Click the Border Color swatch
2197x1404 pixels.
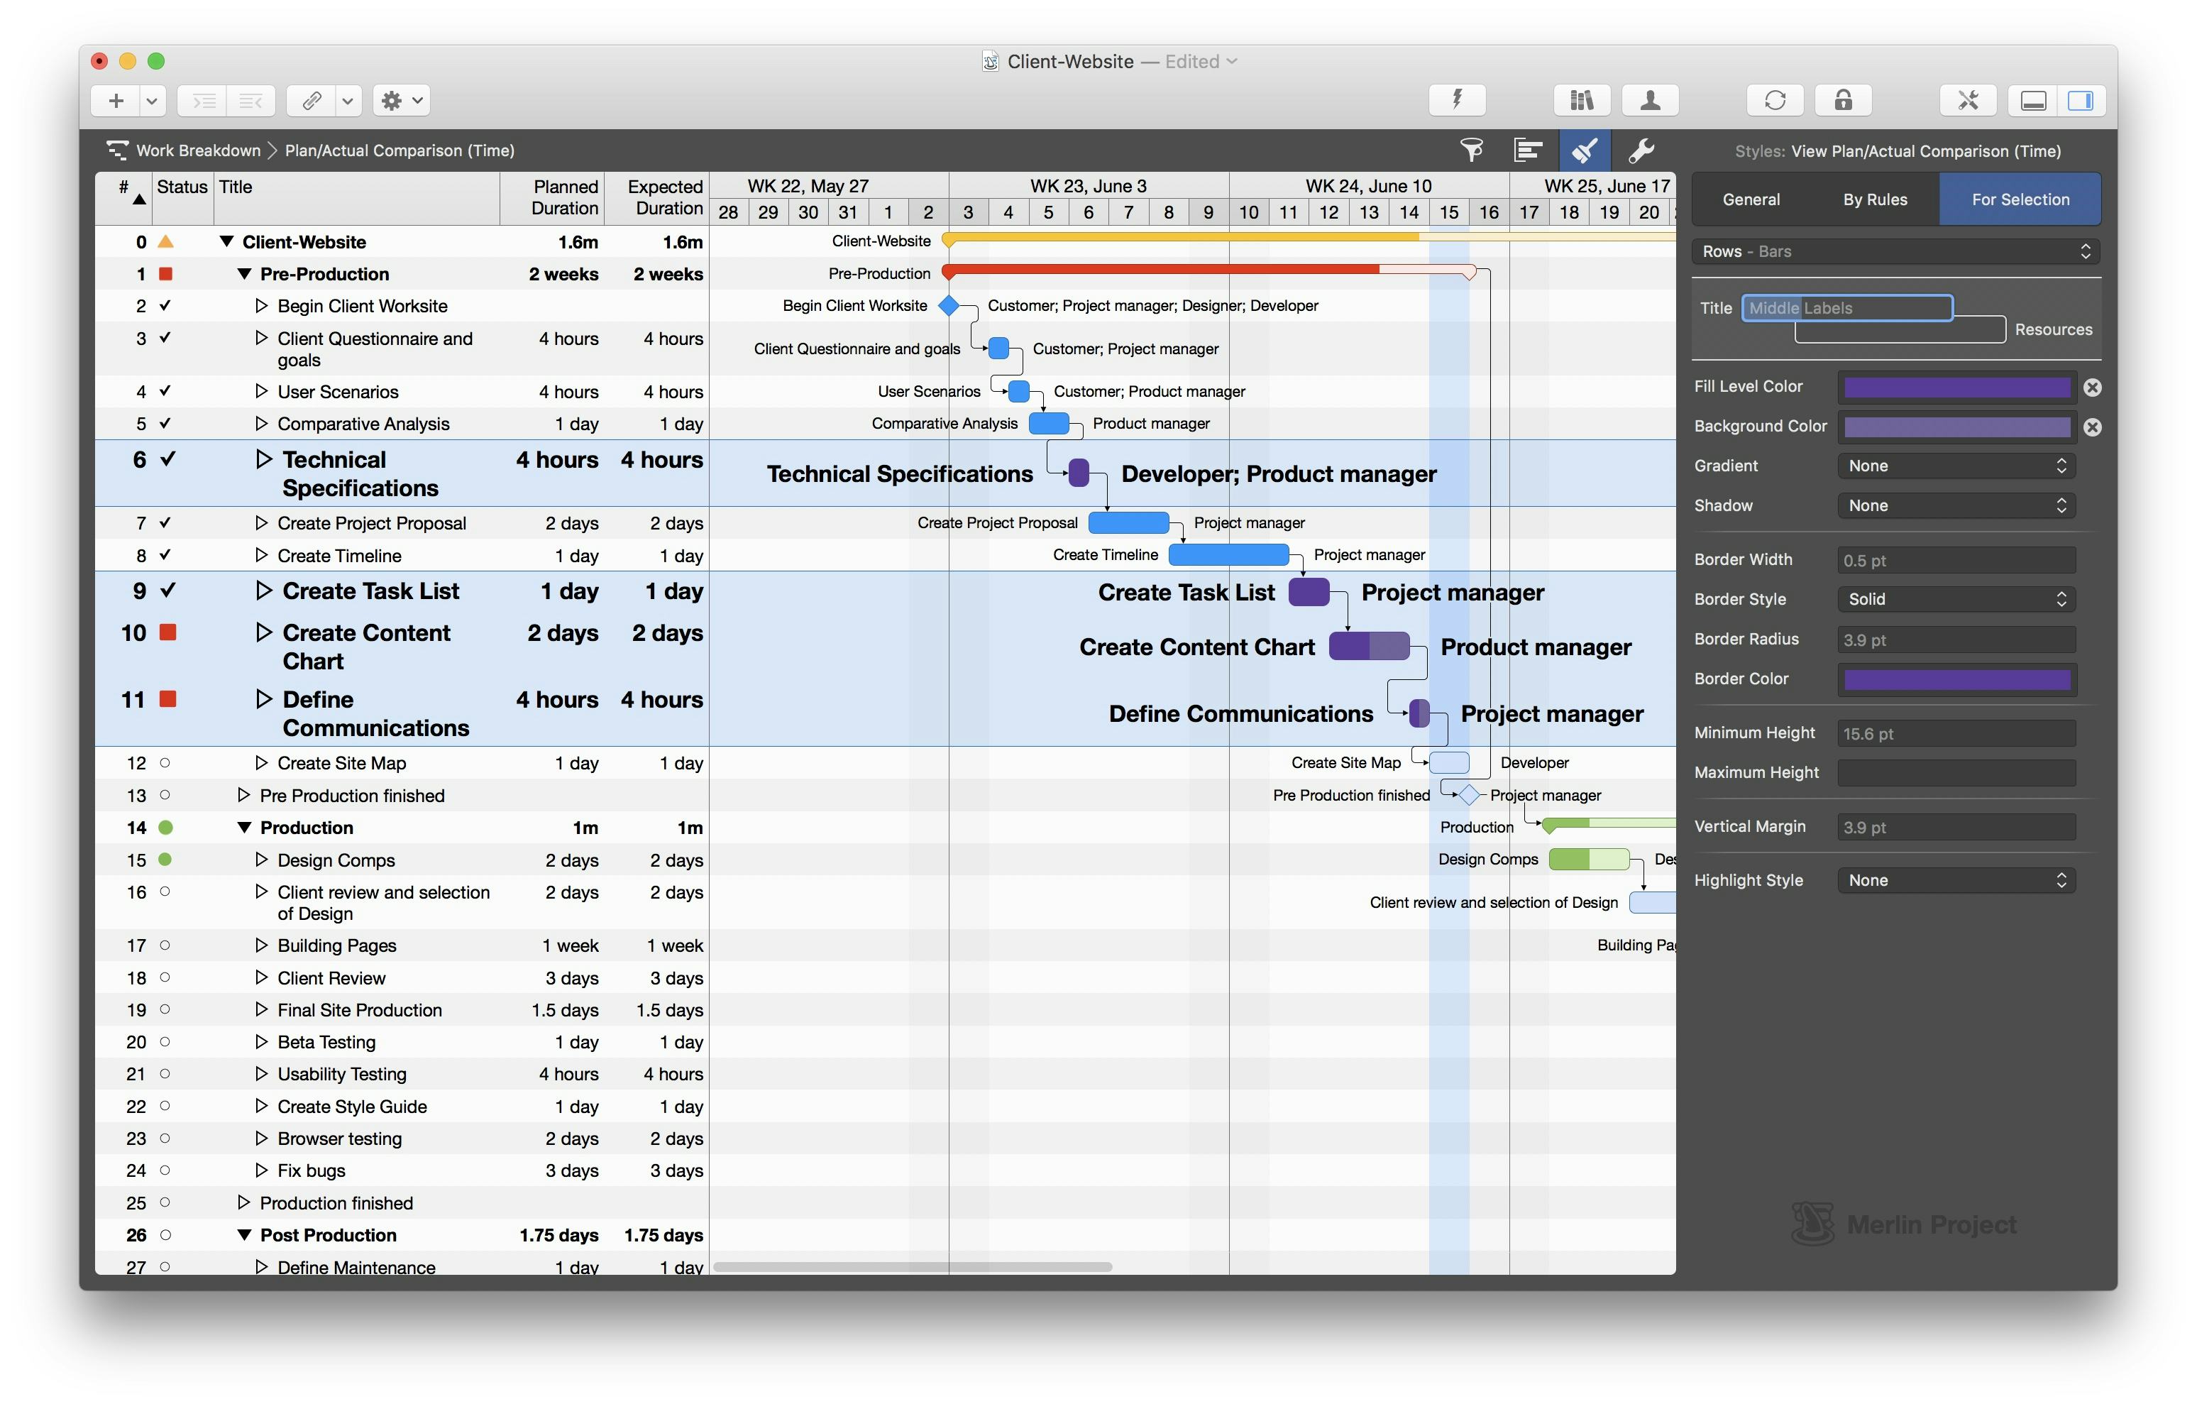tap(1956, 679)
